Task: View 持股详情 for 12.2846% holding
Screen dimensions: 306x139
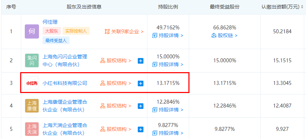Action: [x=168, y=110]
